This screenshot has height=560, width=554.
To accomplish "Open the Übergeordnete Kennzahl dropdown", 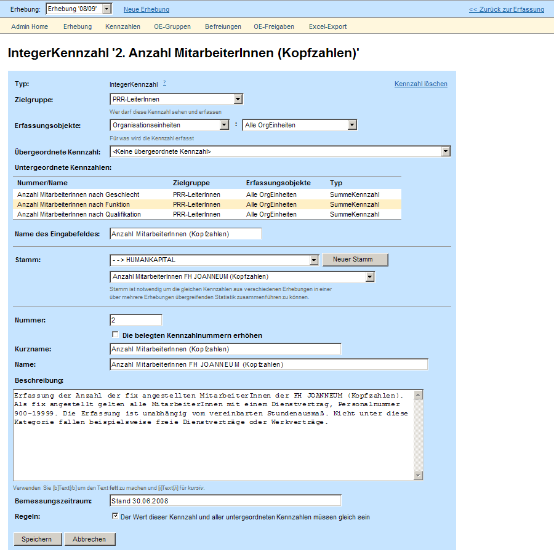I will 280,151.
